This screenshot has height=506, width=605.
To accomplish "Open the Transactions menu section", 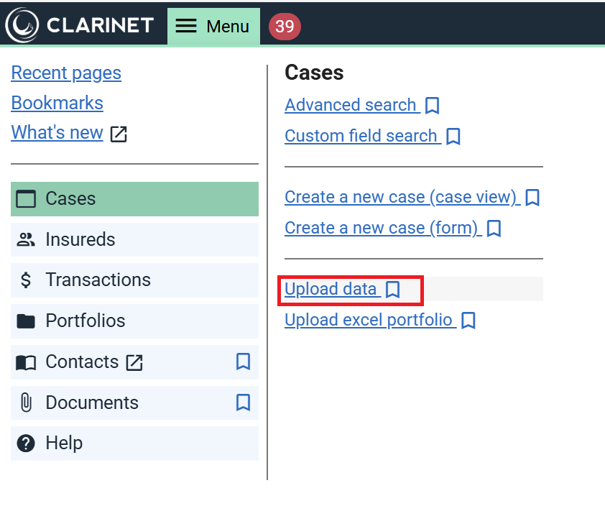I will (98, 280).
